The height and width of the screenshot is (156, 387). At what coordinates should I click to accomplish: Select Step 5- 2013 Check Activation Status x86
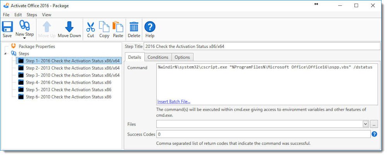[68, 90]
